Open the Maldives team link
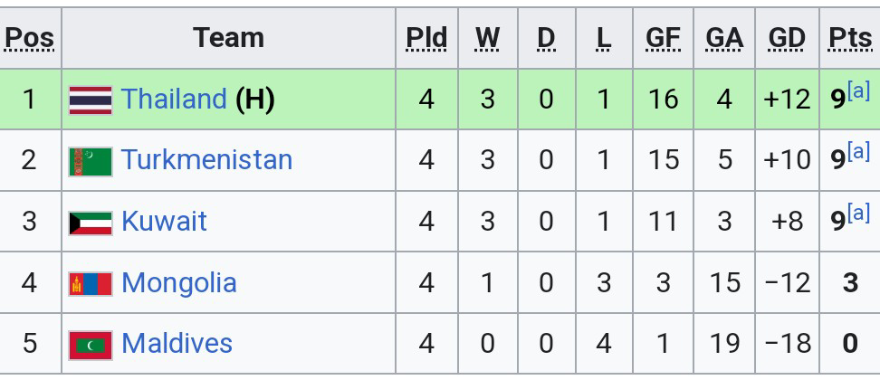The image size is (880, 380). (177, 344)
